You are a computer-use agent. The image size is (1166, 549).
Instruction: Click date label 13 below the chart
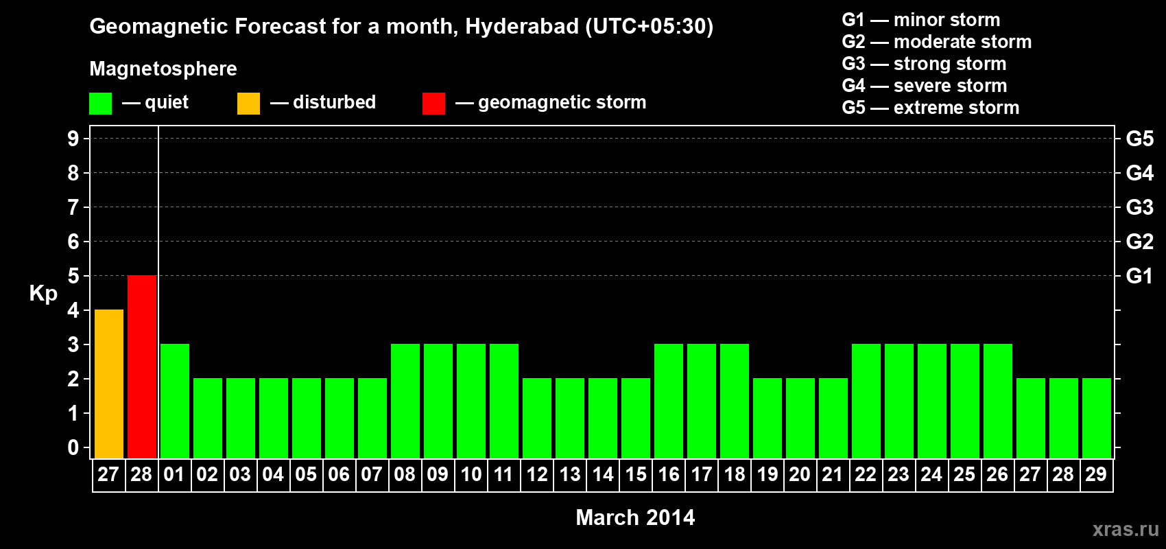tap(569, 474)
